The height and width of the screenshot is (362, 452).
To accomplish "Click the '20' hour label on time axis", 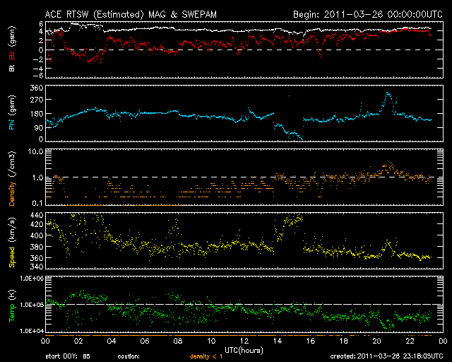I will click(376, 341).
